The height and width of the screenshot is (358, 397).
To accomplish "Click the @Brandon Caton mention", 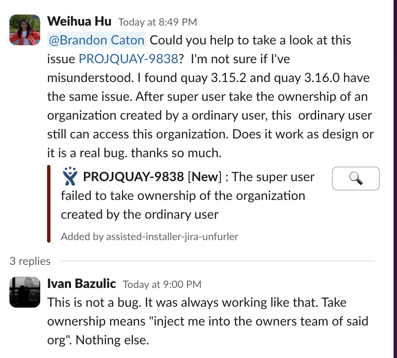I will tap(96, 41).
